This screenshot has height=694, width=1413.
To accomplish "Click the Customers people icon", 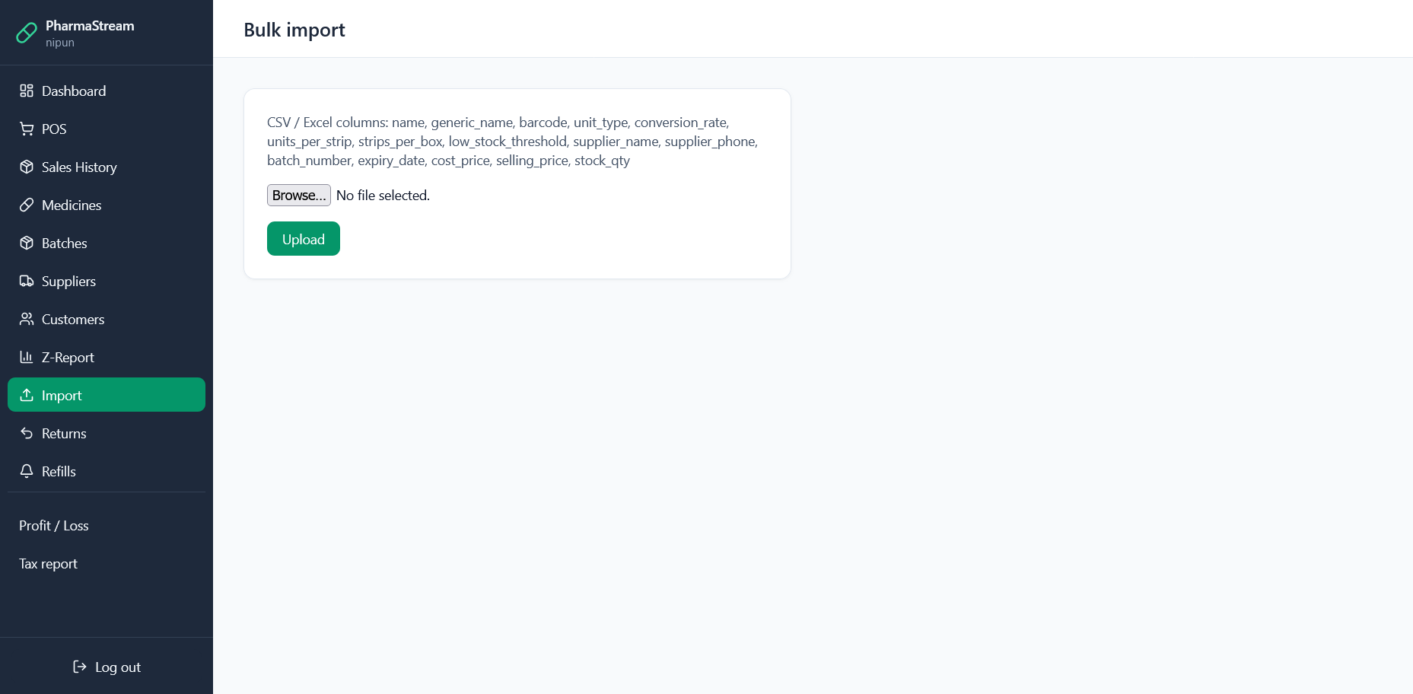I will coord(27,319).
